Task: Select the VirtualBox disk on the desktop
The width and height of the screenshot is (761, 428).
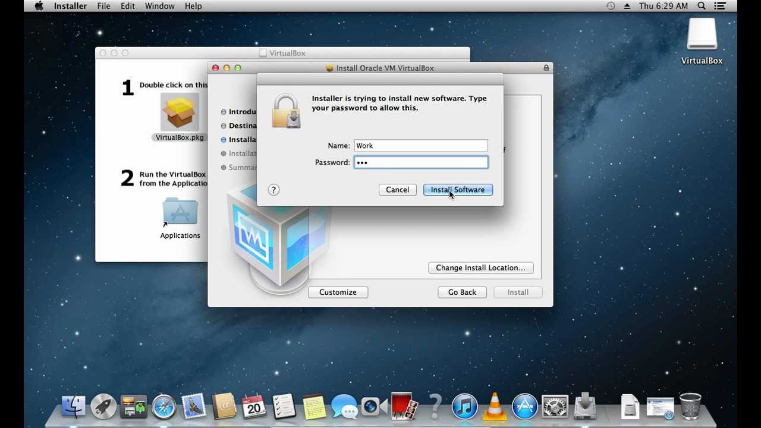Action: point(702,34)
